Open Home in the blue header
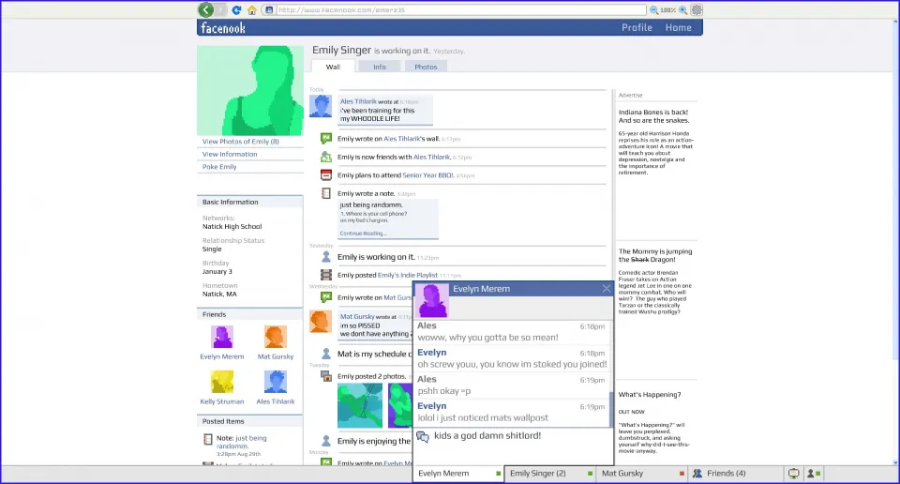Image resolution: width=900 pixels, height=484 pixels. tap(679, 27)
